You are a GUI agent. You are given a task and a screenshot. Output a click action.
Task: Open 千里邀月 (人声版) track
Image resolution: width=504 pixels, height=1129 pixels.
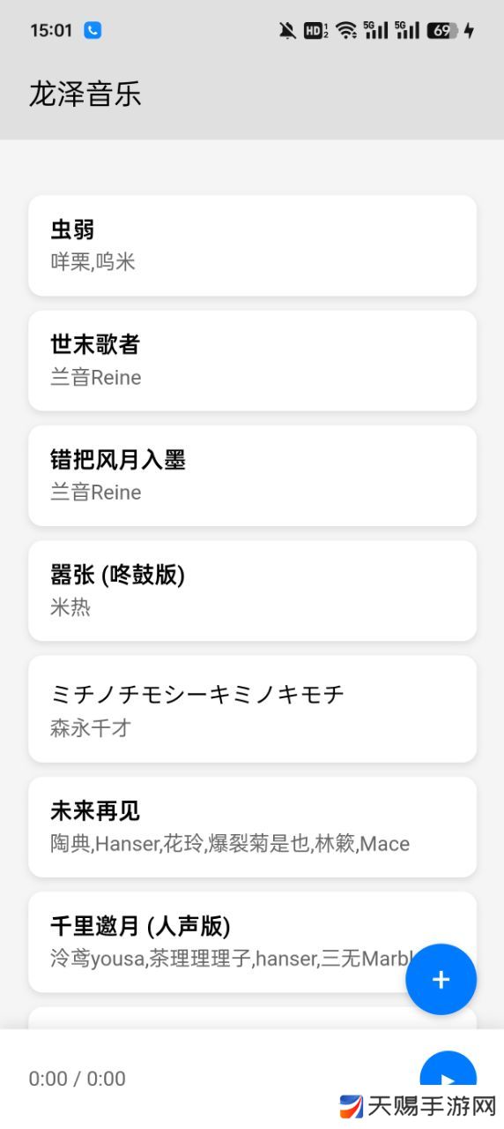tap(253, 942)
